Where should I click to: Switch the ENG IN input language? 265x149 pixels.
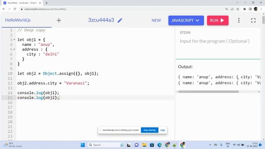tap(228, 145)
